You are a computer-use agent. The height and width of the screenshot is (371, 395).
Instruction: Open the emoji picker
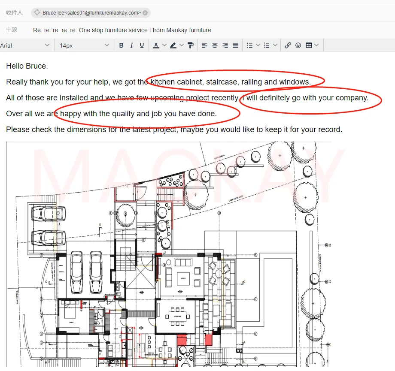point(298,45)
